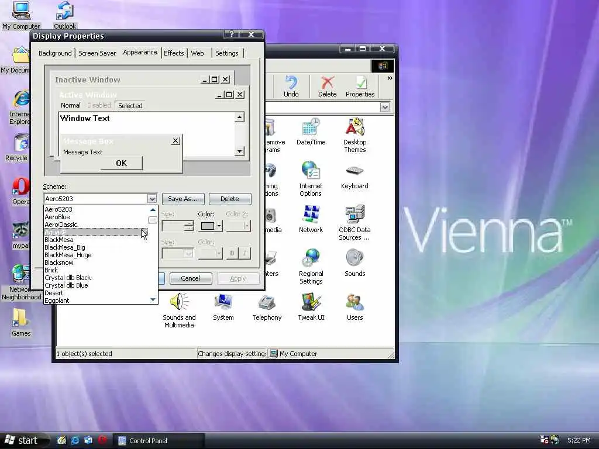This screenshot has width=599, height=449.
Task: Open the Date/Time control panel icon
Action: [x=311, y=132]
